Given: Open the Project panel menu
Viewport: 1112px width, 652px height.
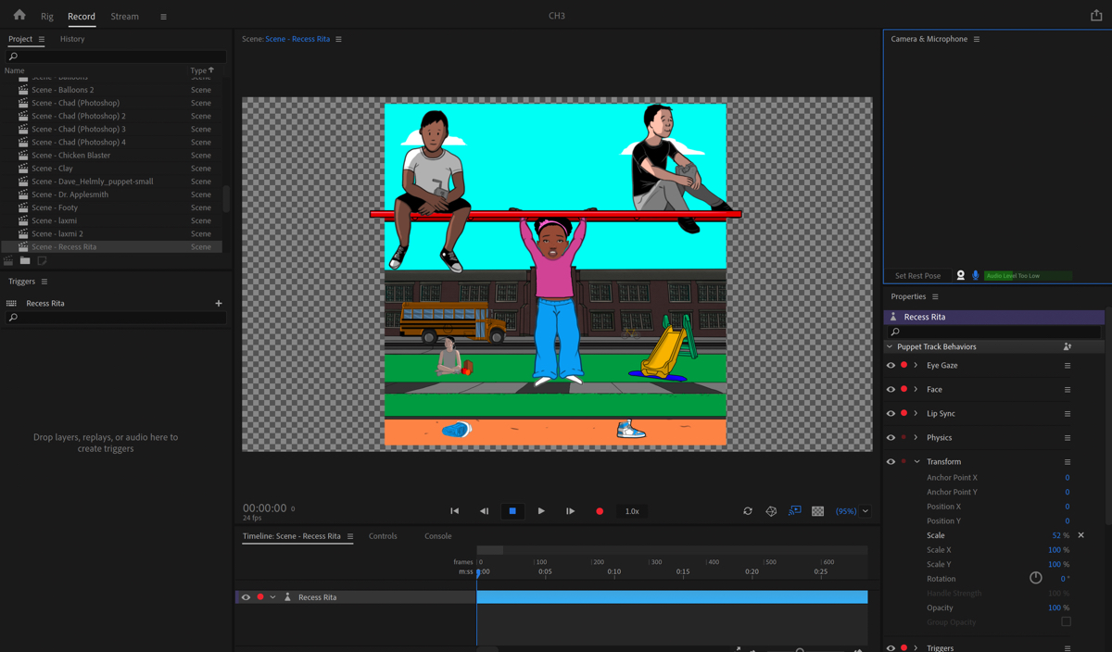Looking at the screenshot, I should 42,39.
